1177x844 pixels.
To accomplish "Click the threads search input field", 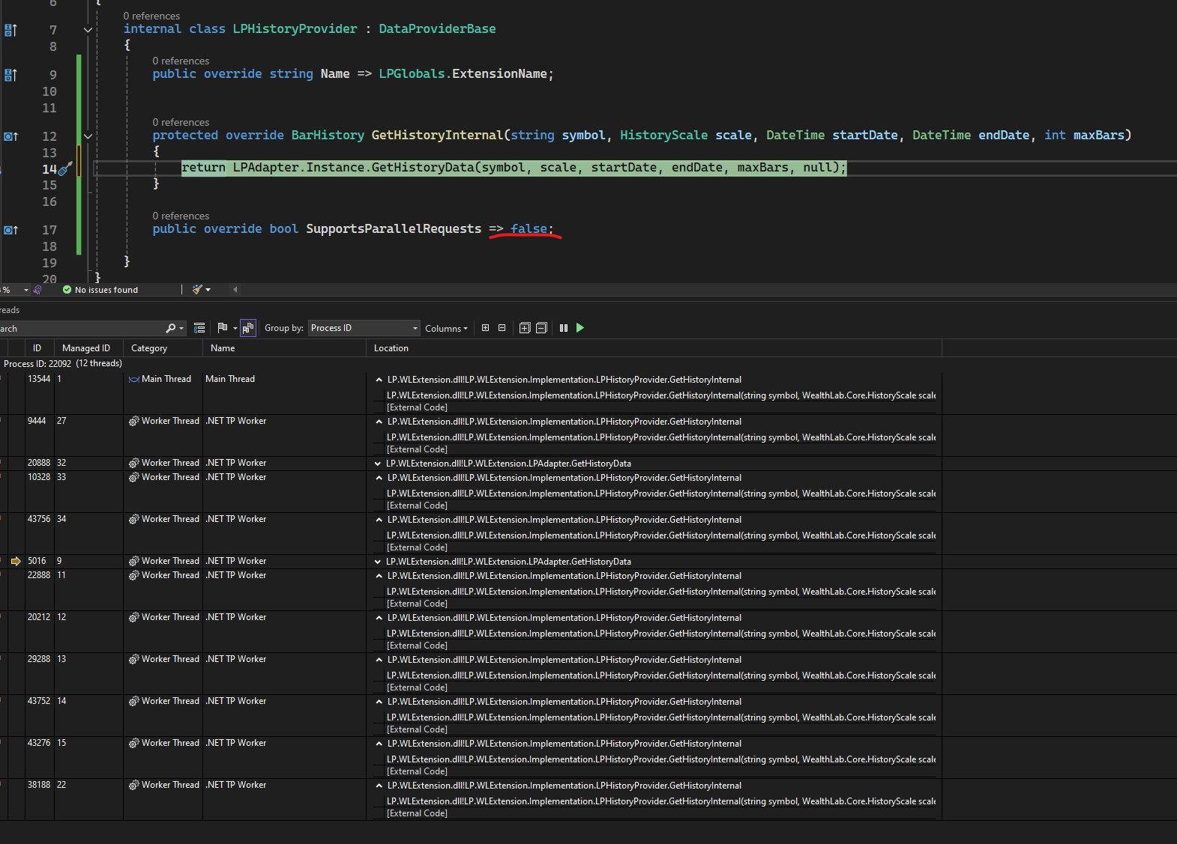I will [x=81, y=329].
